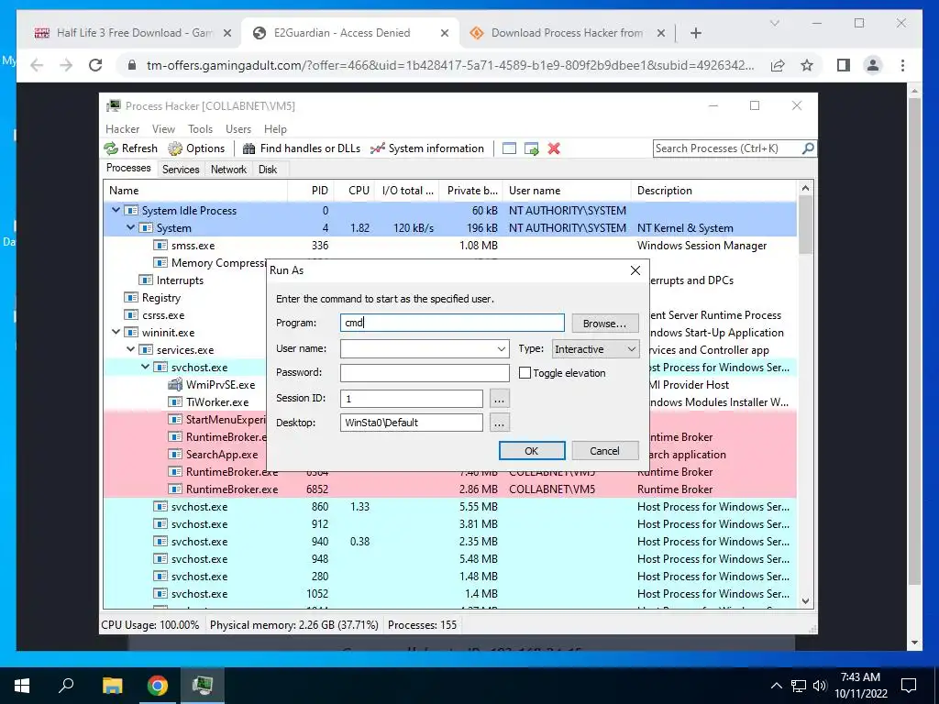939x704 pixels.
Task: Open the Tools menu
Action: tap(200, 128)
